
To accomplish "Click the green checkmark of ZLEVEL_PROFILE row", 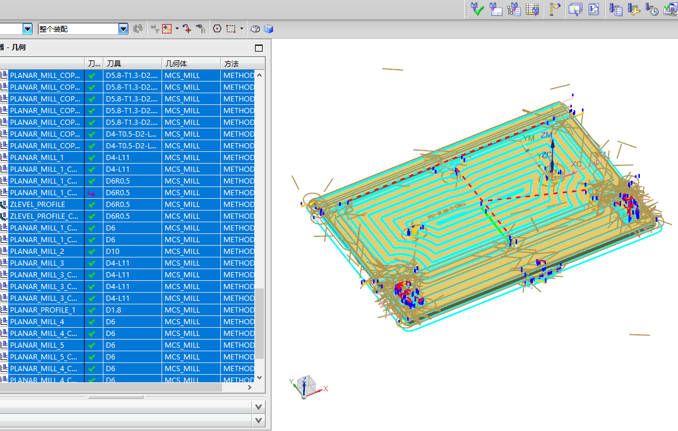I will (x=92, y=205).
